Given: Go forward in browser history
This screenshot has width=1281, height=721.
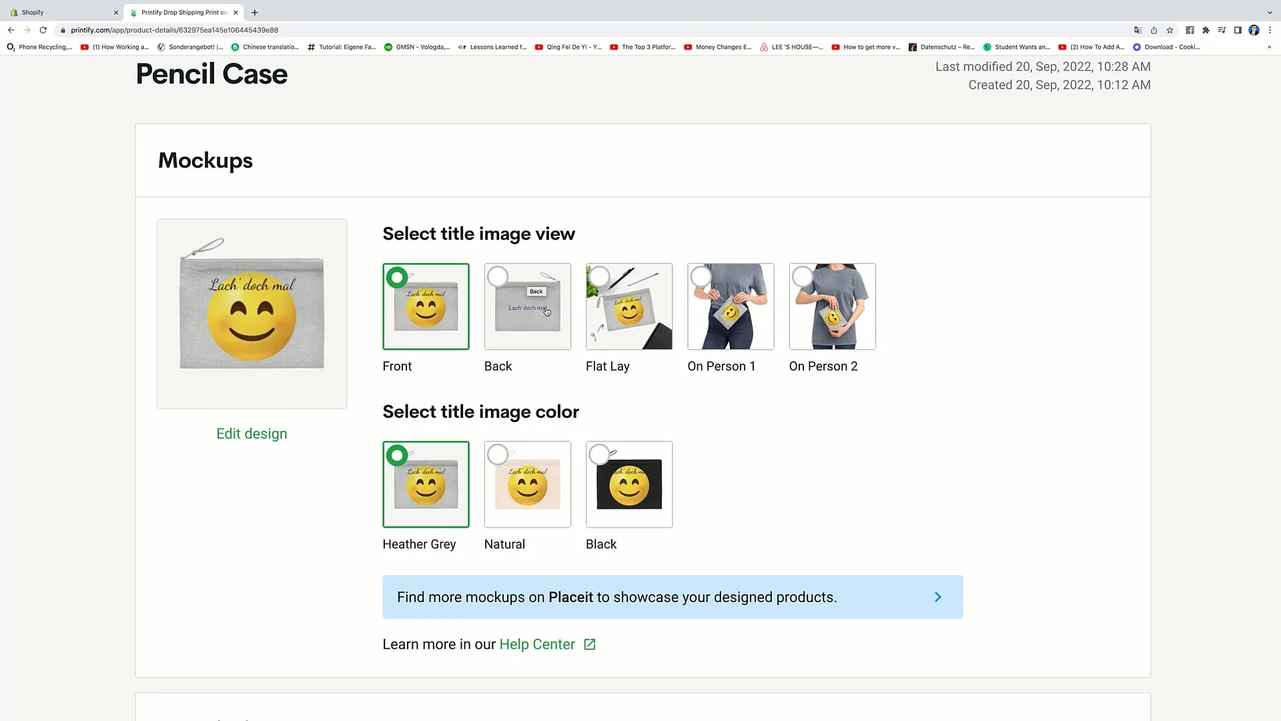Looking at the screenshot, I should (27, 30).
